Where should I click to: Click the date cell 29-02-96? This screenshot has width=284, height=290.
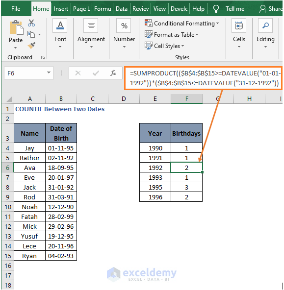[61, 226]
